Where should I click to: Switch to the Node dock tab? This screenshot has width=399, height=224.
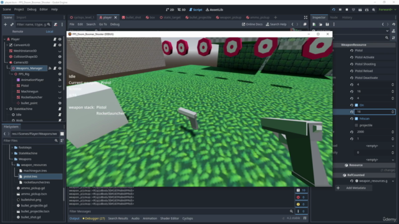click(x=334, y=17)
